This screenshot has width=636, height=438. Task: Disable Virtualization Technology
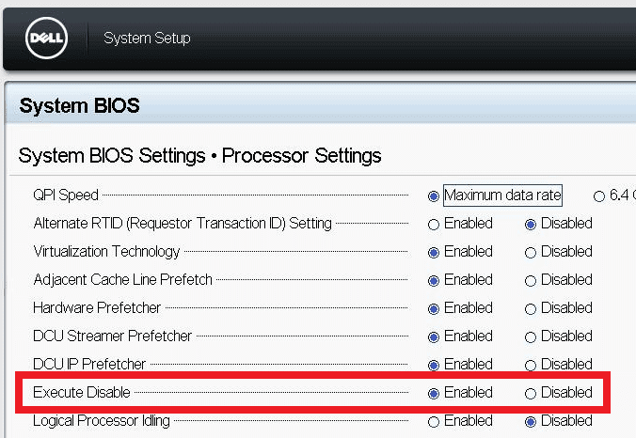(531, 253)
